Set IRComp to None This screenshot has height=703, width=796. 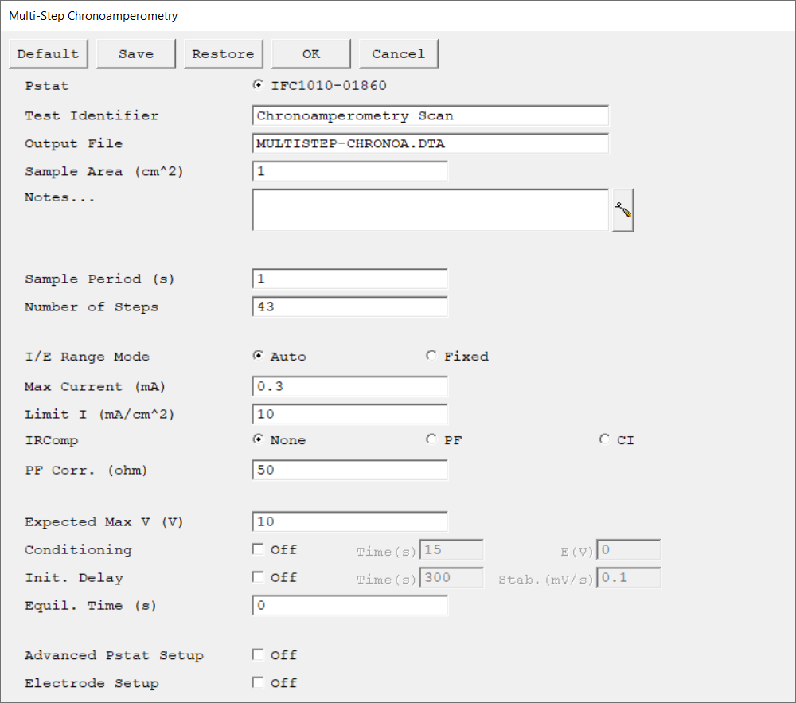(258, 439)
